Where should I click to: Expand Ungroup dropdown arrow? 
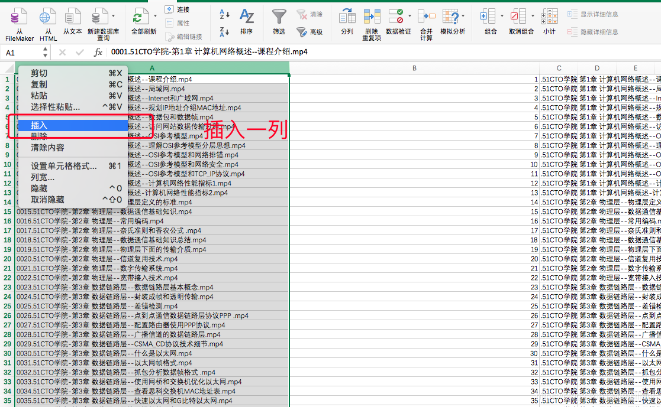pos(533,16)
